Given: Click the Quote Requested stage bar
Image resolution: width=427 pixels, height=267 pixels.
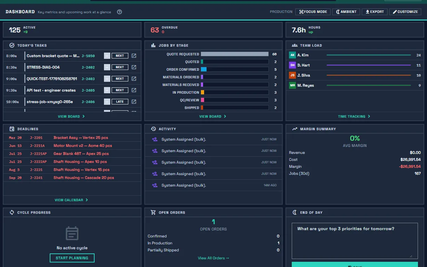Looking at the screenshot, I should (235, 54).
